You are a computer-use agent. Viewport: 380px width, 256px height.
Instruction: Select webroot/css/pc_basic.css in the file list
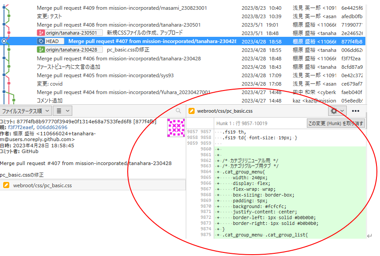point(43,185)
